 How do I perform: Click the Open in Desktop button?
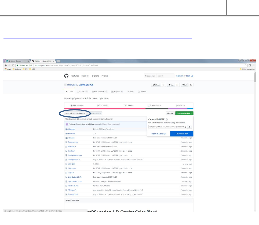pyautogui.click(x=159, y=134)
